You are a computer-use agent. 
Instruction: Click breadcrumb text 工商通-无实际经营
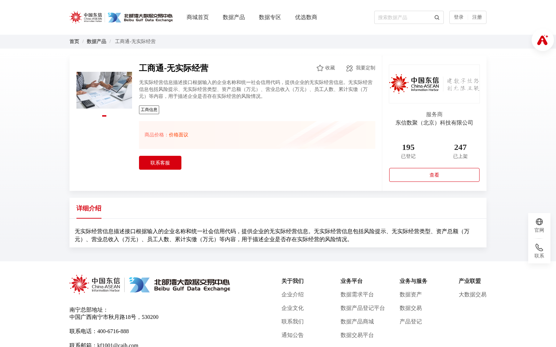[135, 42]
